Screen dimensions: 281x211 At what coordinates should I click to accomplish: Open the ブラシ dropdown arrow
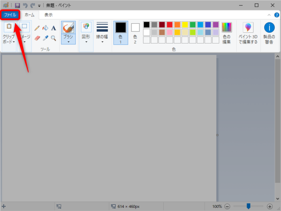[x=68, y=42]
